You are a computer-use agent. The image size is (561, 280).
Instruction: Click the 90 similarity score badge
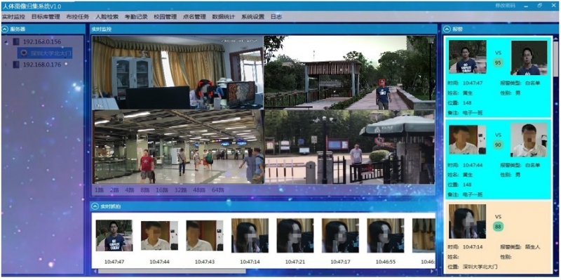[498, 145]
